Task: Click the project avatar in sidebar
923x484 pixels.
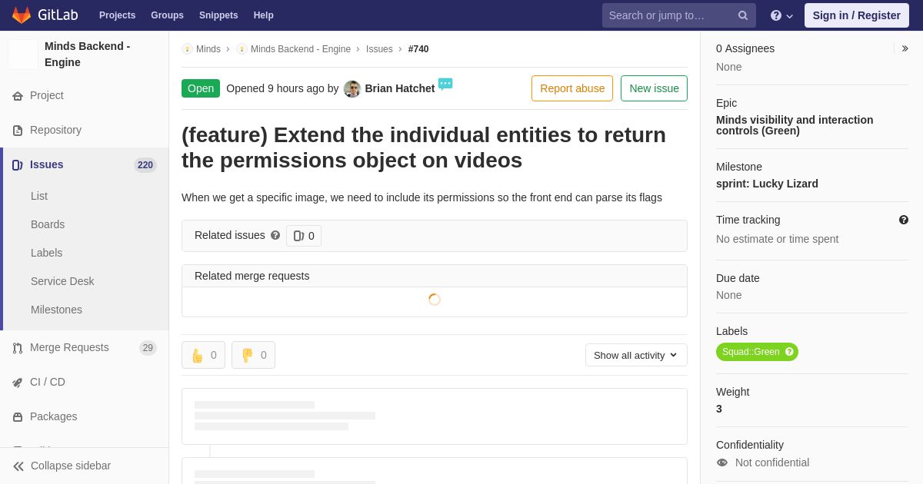Action: pyautogui.click(x=23, y=55)
